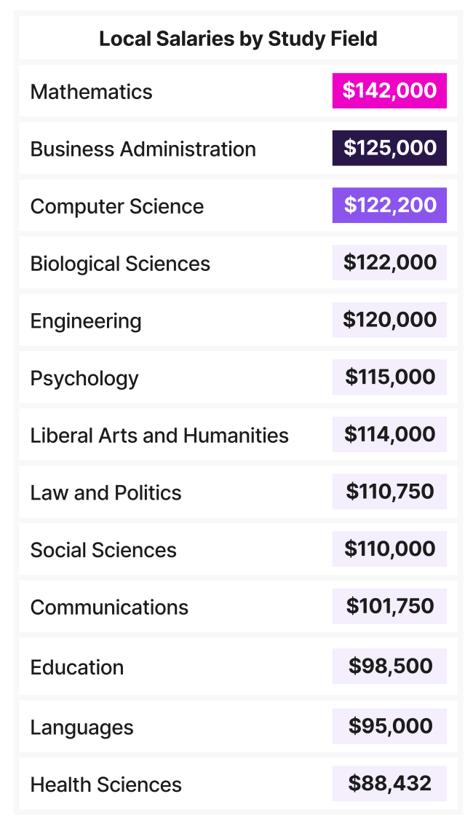Select the Social Sciences label
Image resolution: width=473 pixels, height=826 pixels.
point(103,550)
